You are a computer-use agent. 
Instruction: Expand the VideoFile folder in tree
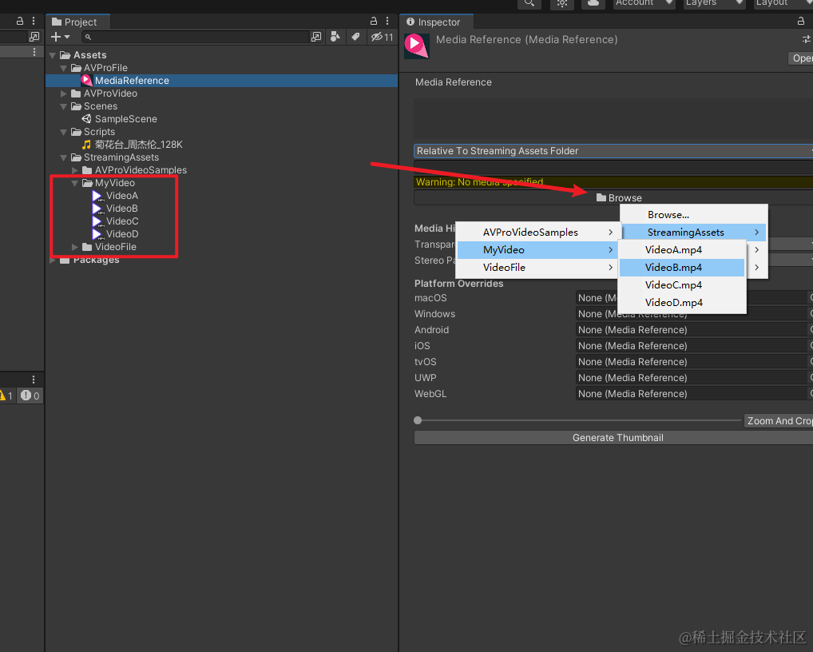point(74,247)
